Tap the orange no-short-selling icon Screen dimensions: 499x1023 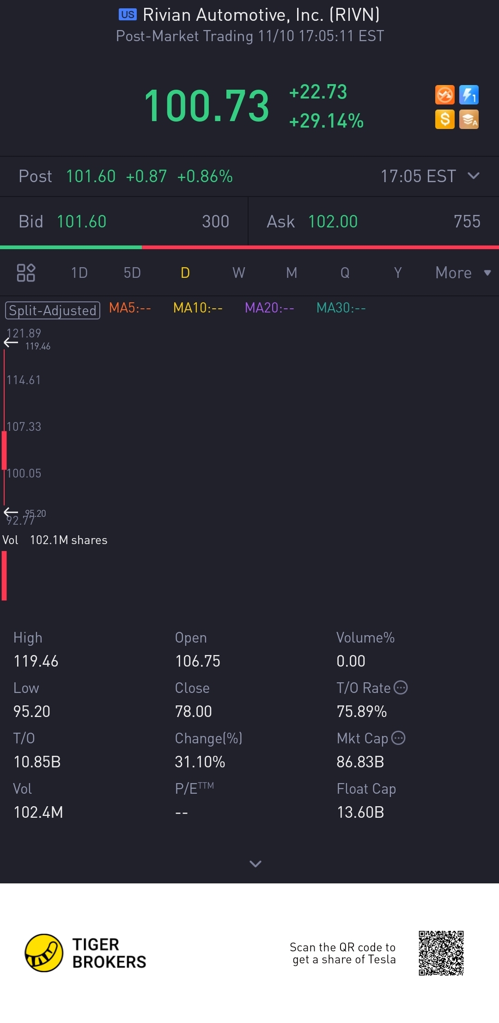click(444, 95)
